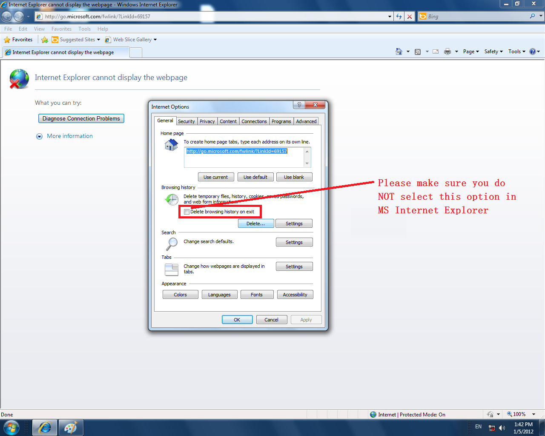Open the Help menu in menu bar
The width and height of the screenshot is (545, 436).
103,29
